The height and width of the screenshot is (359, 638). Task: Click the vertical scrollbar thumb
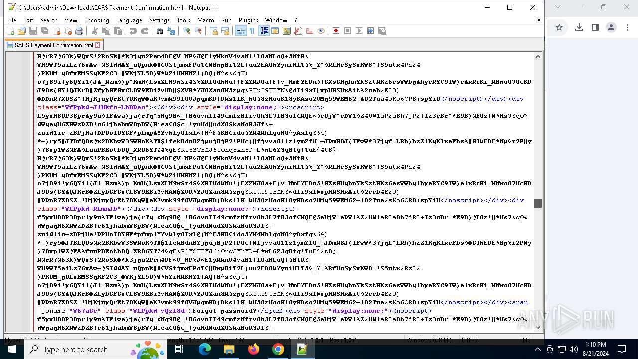pos(538,203)
